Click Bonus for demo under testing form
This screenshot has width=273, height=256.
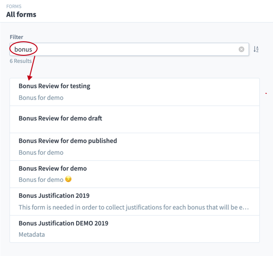point(41,98)
